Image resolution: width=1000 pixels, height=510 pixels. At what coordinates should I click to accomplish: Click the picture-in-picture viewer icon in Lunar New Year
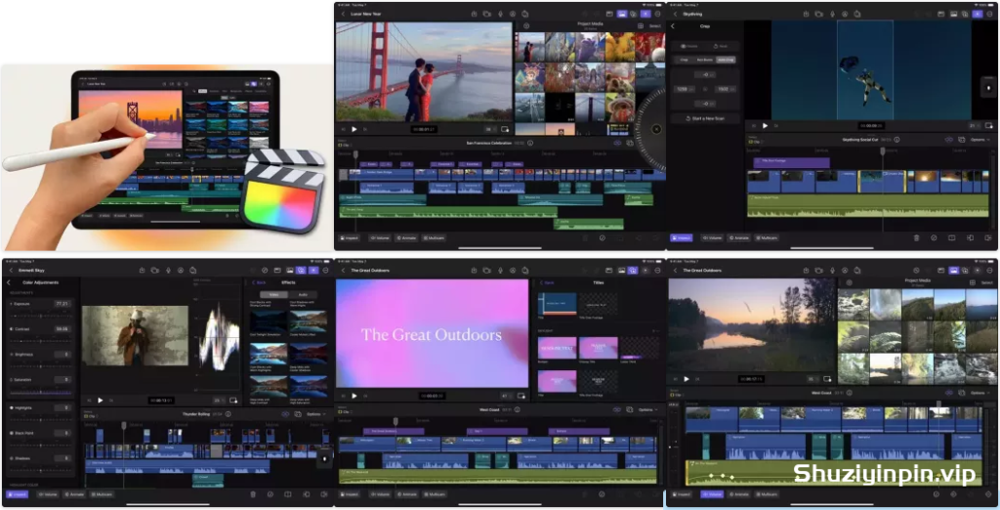coord(505,129)
